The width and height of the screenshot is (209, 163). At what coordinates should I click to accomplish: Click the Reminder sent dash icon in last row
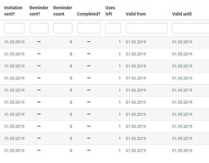pyautogui.click(x=39, y=150)
